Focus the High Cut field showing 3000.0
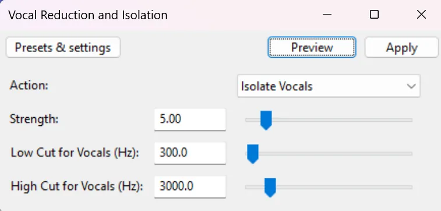This screenshot has width=441, height=211. click(190, 187)
